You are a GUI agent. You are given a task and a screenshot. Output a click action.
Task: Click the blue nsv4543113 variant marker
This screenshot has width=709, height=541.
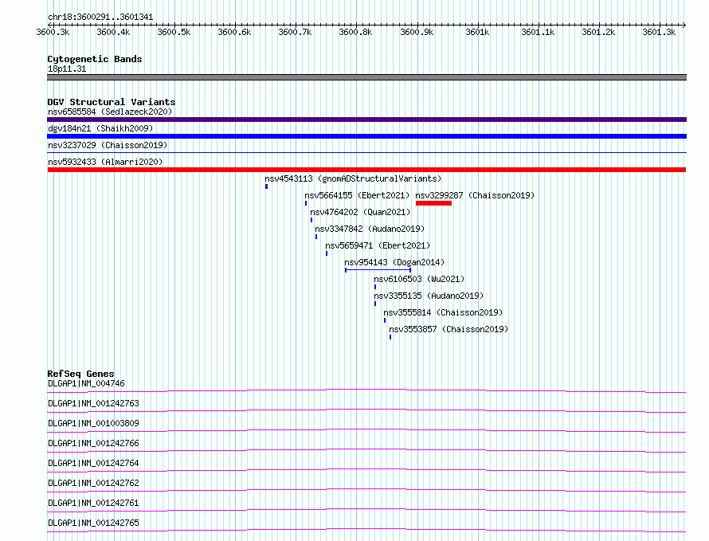(x=266, y=186)
